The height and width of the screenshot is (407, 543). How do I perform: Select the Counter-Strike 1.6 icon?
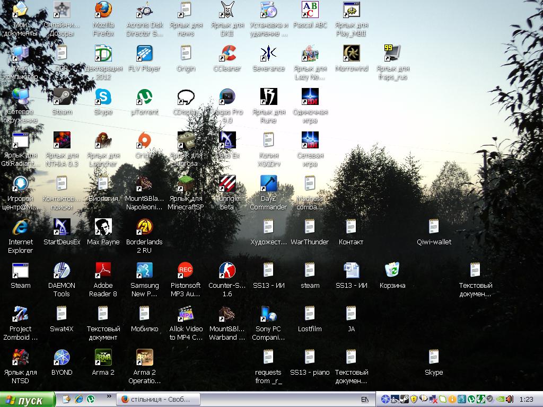coord(227,280)
